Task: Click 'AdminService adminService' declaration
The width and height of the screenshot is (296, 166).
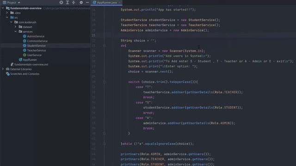Action: [x=165, y=30]
